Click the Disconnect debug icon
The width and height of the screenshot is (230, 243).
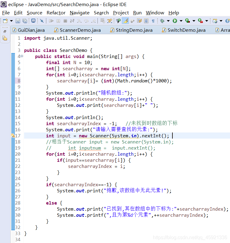pyautogui.click(x=72, y=21)
